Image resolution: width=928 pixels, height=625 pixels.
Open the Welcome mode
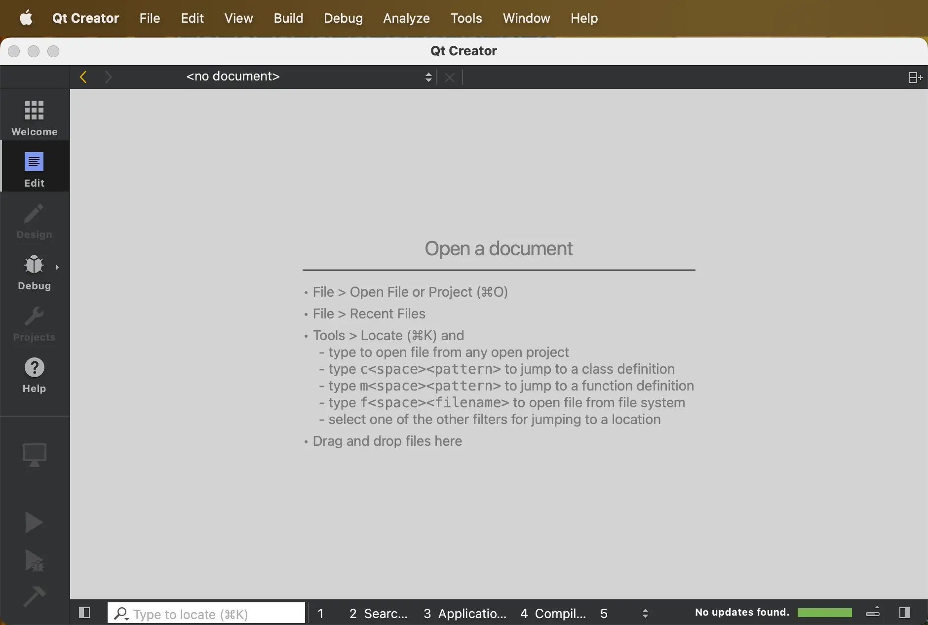pos(34,117)
